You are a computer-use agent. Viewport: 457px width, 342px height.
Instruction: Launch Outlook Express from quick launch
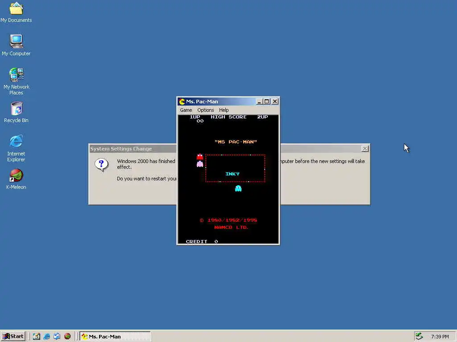click(x=57, y=337)
